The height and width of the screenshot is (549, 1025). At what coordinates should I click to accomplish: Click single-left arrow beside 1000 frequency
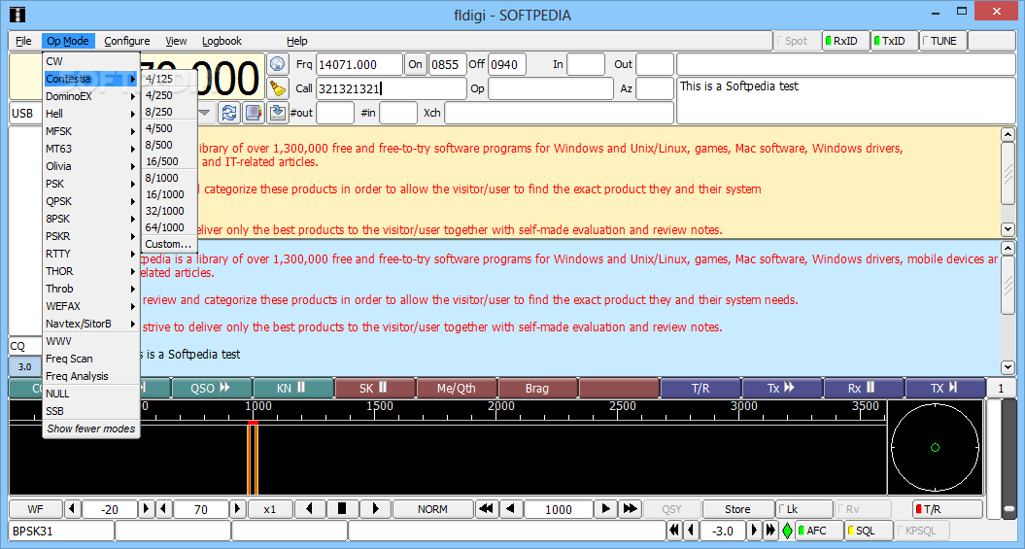point(511,509)
